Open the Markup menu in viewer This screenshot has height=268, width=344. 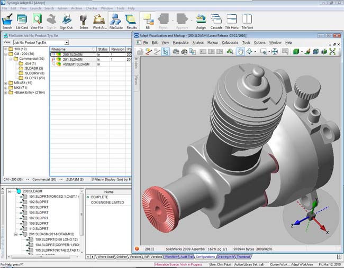point(213,42)
